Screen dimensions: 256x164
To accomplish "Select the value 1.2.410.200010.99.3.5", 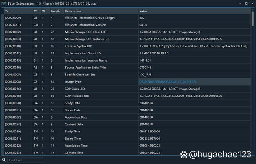I will point(154,53).
